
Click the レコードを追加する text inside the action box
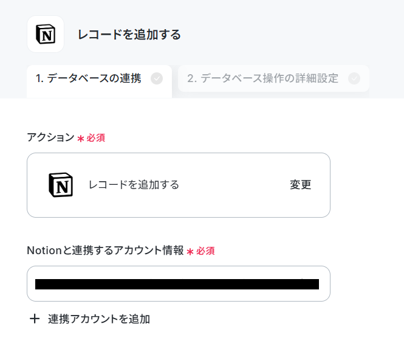click(134, 185)
